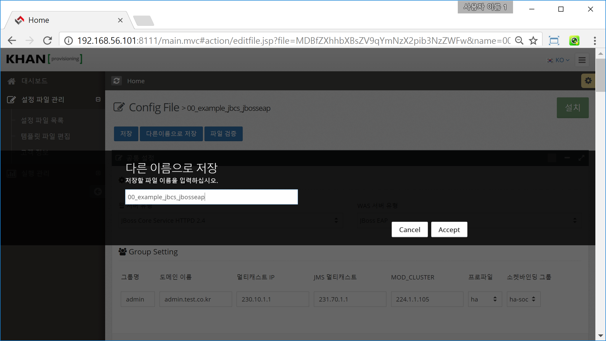Bookmark this page with the star icon
This screenshot has height=341, width=606.
click(533, 40)
